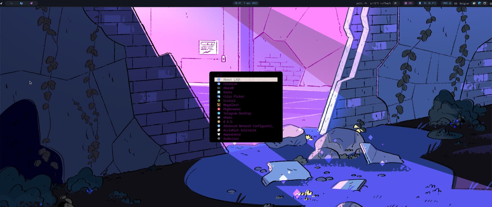Image resolution: width=492 pixels, height=207 pixels.
Task: Toggle the crossed-eye icon in top bar
Action: 395,3
